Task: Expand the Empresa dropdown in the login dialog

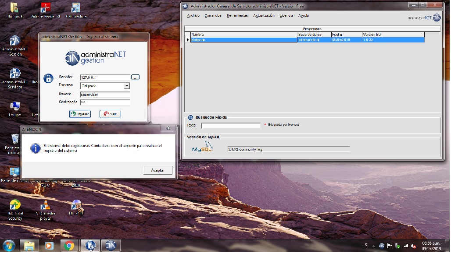Action: [126, 86]
